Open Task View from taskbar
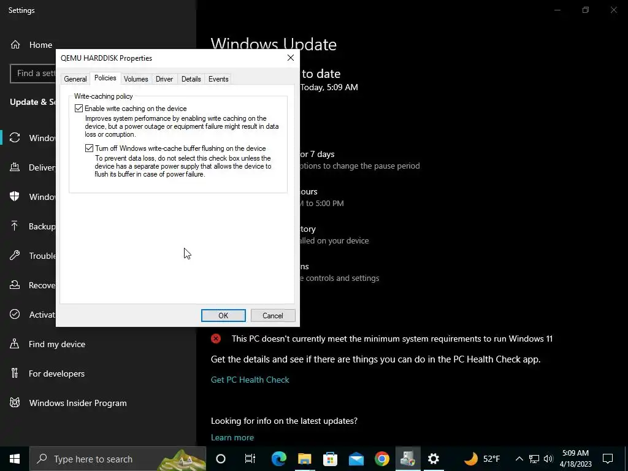 point(250,459)
